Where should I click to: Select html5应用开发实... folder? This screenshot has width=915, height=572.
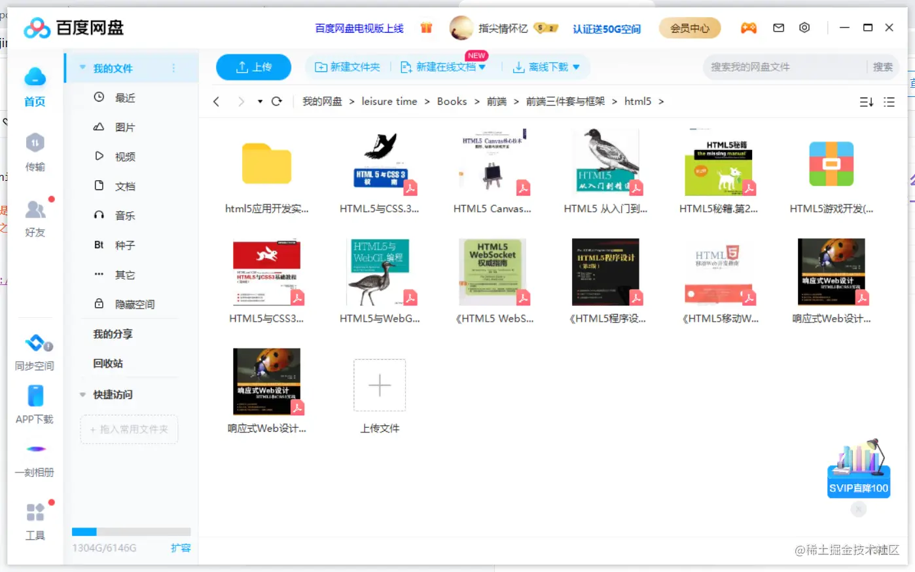(x=266, y=172)
